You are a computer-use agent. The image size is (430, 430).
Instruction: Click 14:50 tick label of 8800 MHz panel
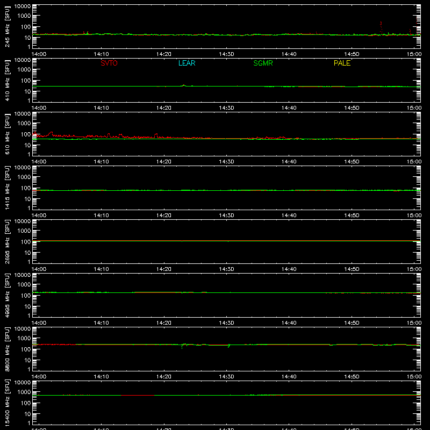click(352, 377)
